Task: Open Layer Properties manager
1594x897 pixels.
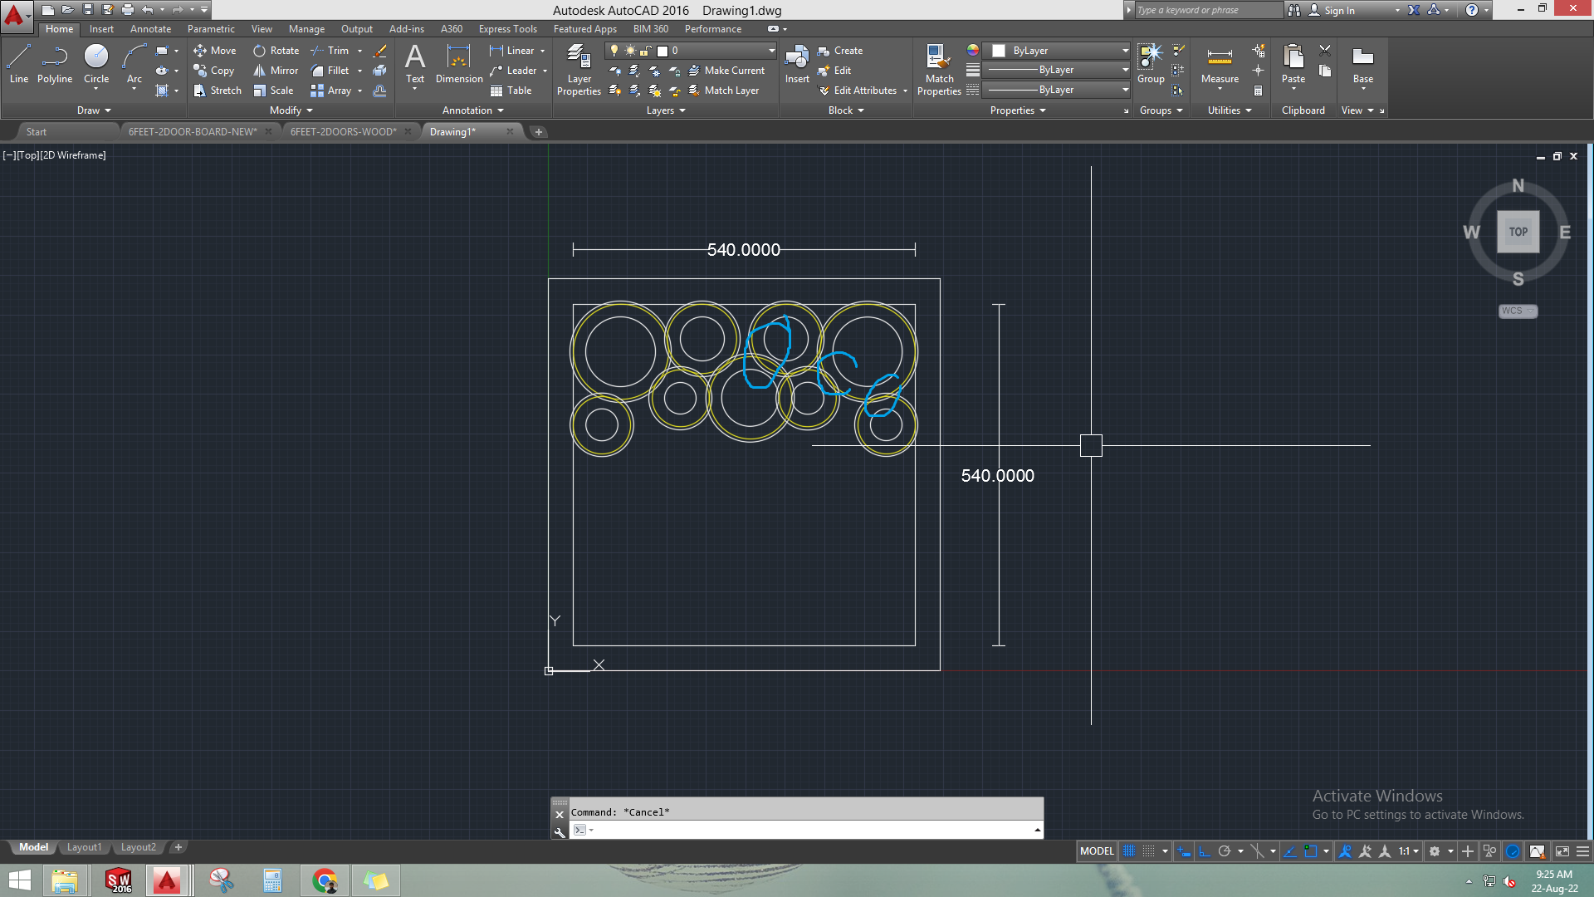Action: coord(579,70)
